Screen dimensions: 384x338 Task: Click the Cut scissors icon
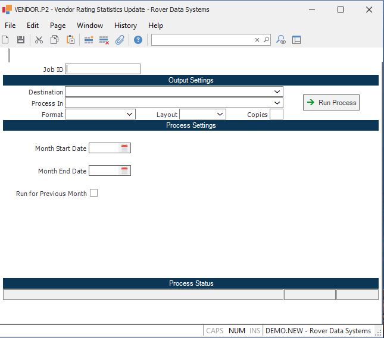pyautogui.click(x=39, y=40)
